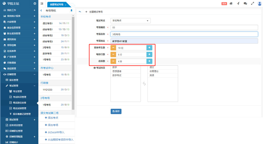Increase 总排数 with plus button
263x144 pixels.
[149, 61]
